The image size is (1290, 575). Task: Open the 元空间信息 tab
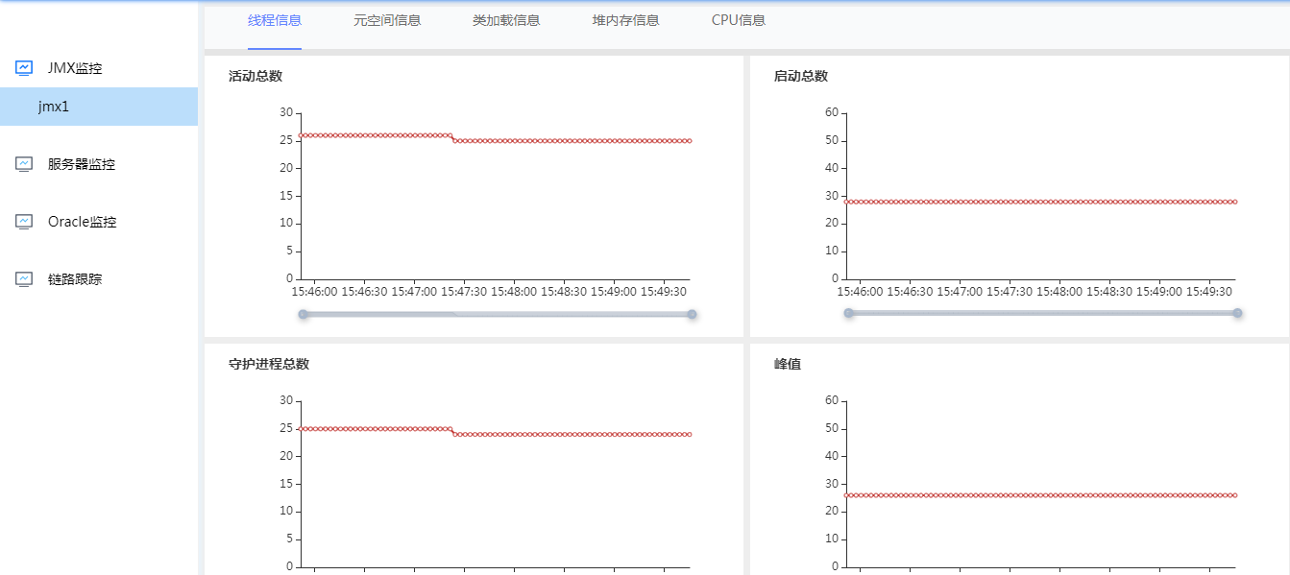point(387,20)
